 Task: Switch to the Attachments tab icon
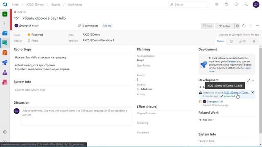coord(254,41)
